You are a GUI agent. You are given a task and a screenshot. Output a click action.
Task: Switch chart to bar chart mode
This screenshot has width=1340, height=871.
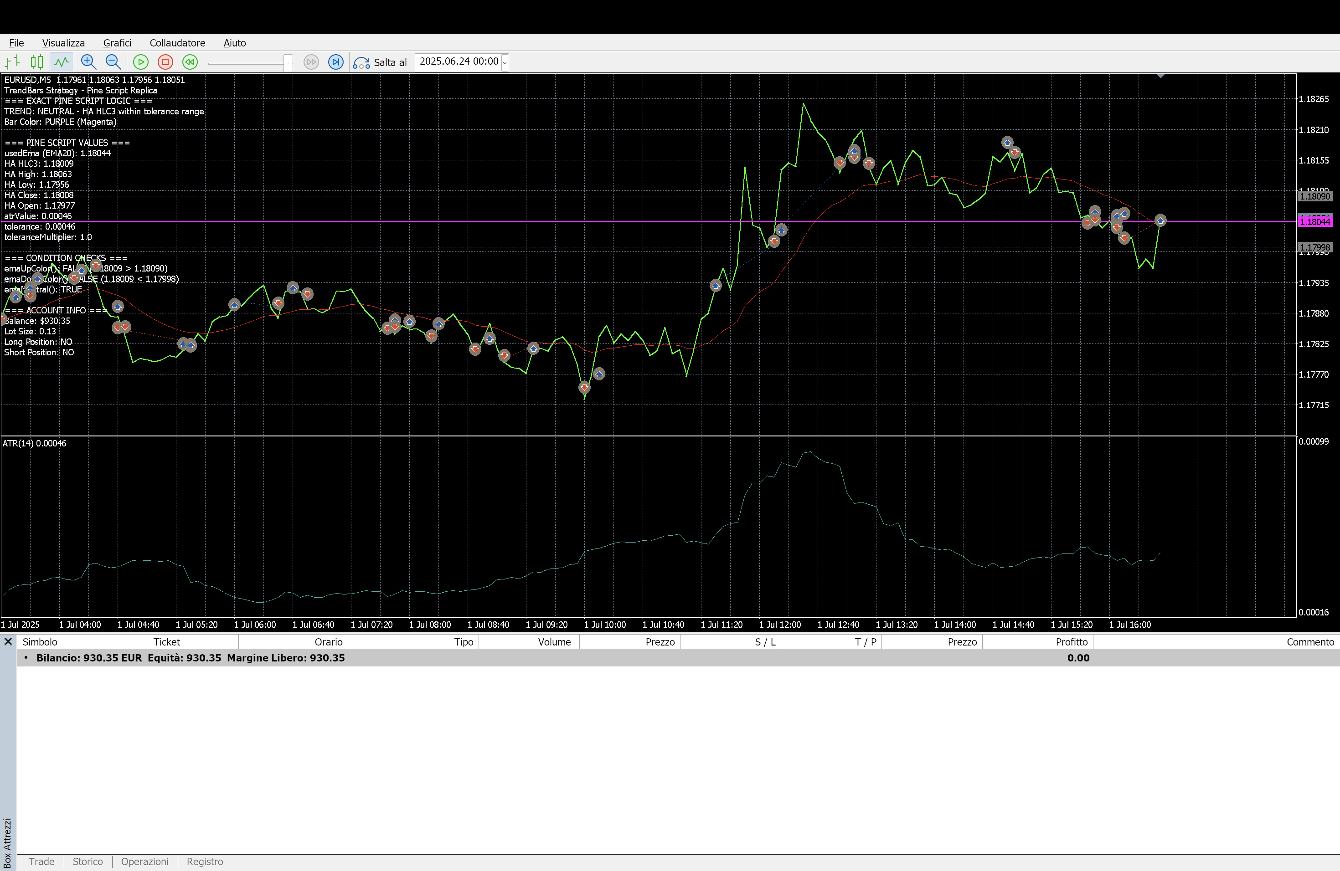click(x=12, y=62)
